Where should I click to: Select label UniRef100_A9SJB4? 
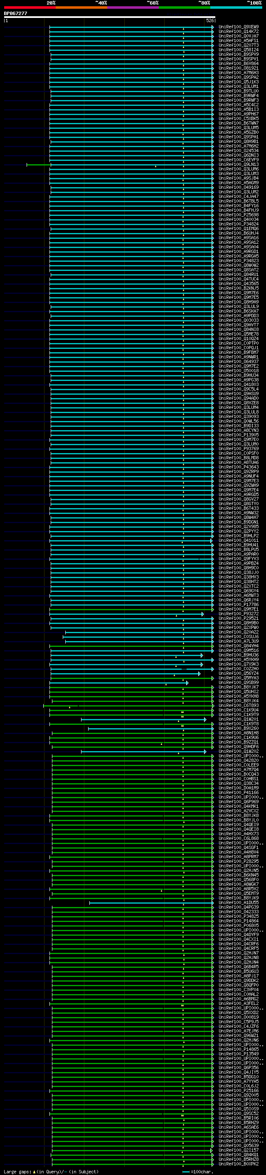coord(239,178)
